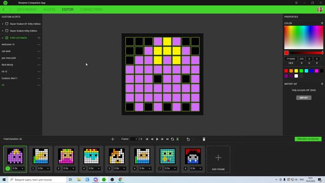Collapse the Color section
Image resolution: width=325 pixels, height=183 pixels.
click(x=322, y=23)
